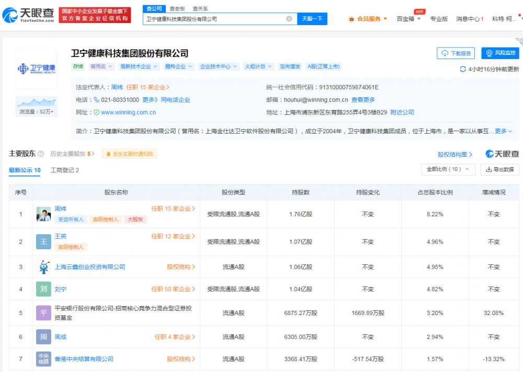Click the 8.22% share ratio cell
This screenshot has height=372, width=523.
[435, 214]
